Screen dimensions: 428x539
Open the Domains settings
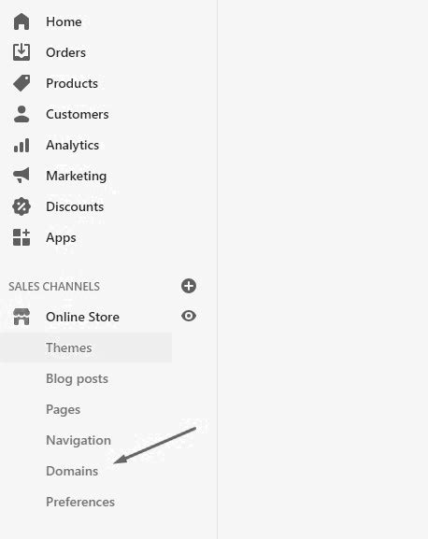[x=72, y=471]
